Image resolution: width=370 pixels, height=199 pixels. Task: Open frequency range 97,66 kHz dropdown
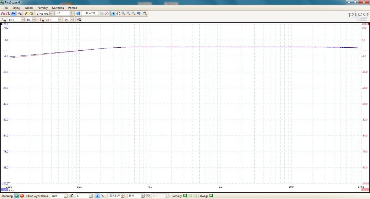51,13
